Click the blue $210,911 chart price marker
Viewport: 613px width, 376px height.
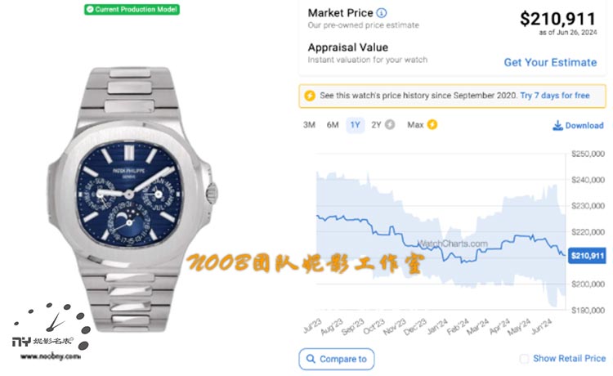tap(587, 256)
